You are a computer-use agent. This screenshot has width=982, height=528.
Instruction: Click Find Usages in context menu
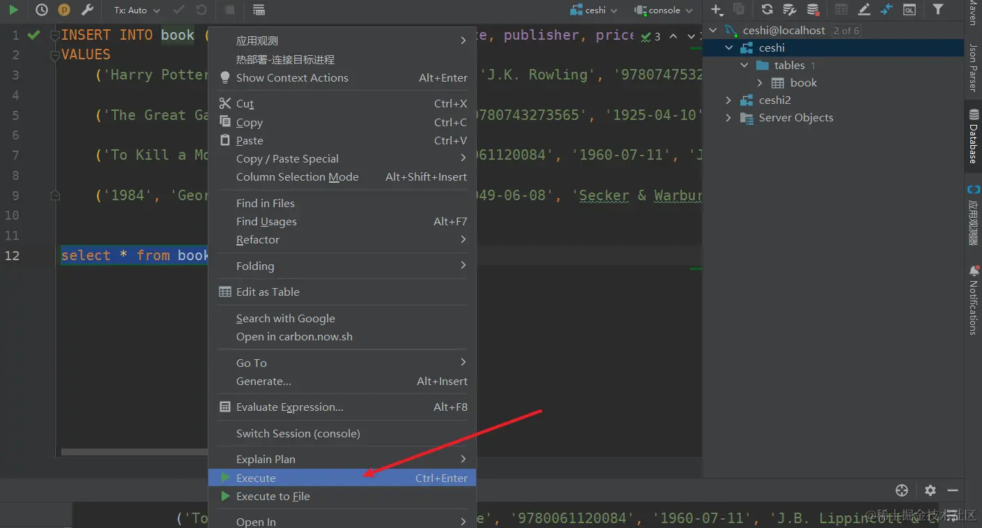(x=342, y=221)
